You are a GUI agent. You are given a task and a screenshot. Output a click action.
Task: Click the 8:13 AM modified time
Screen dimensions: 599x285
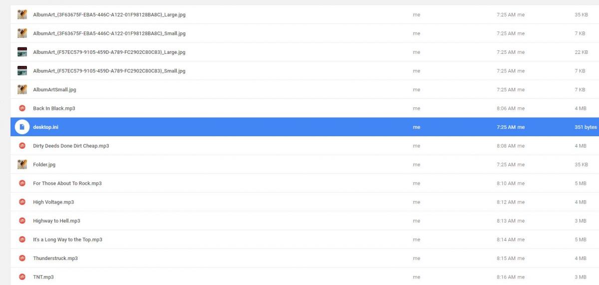point(506,221)
